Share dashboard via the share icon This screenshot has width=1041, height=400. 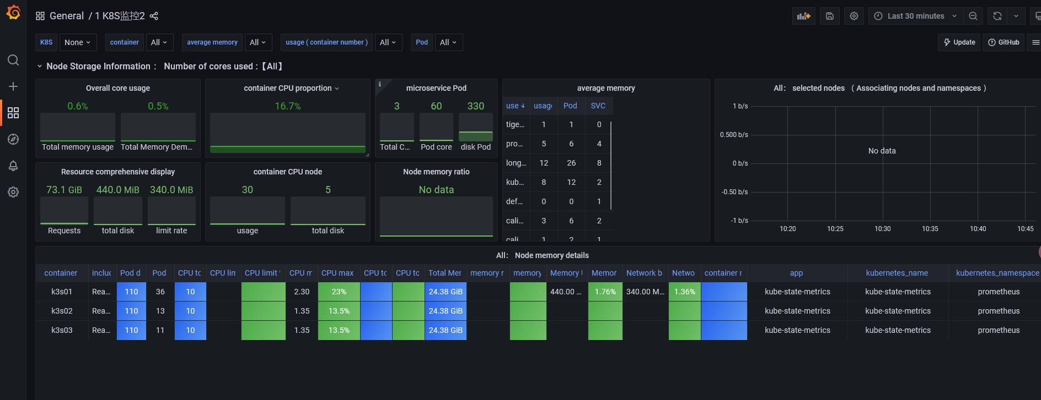tap(154, 16)
